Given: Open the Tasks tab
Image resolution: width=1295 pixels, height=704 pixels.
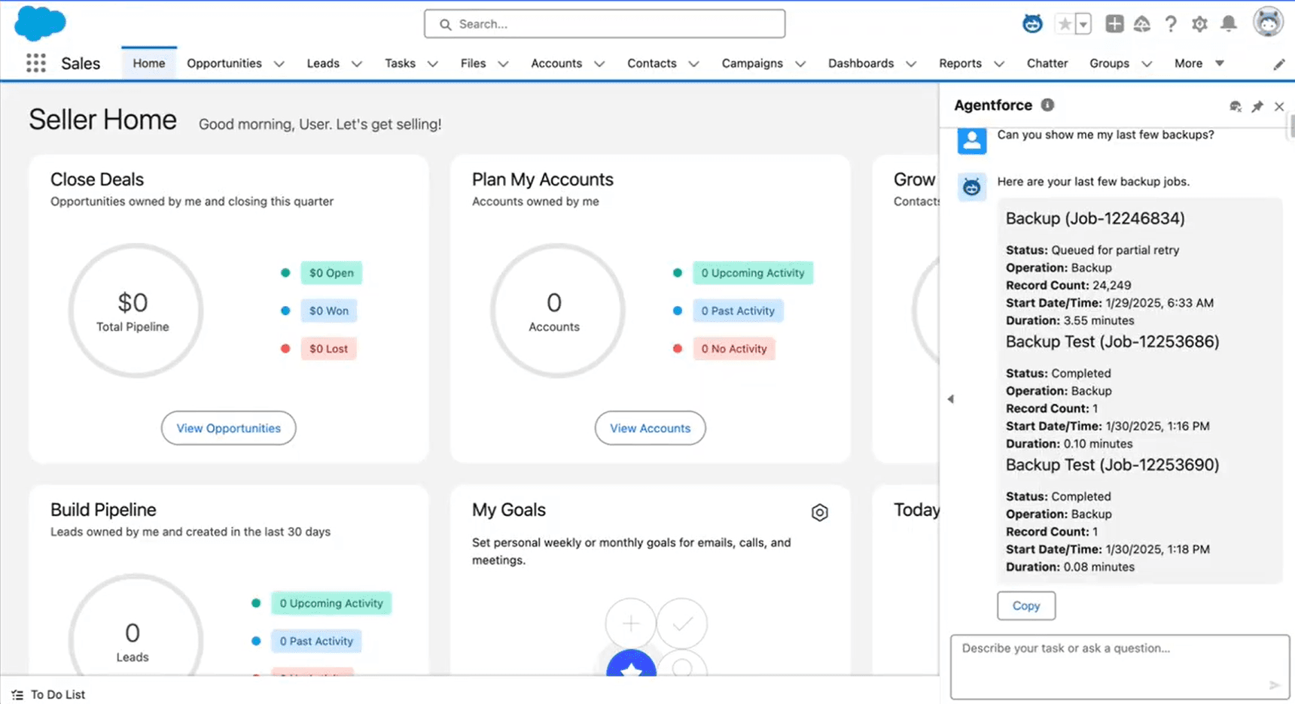Looking at the screenshot, I should (400, 63).
